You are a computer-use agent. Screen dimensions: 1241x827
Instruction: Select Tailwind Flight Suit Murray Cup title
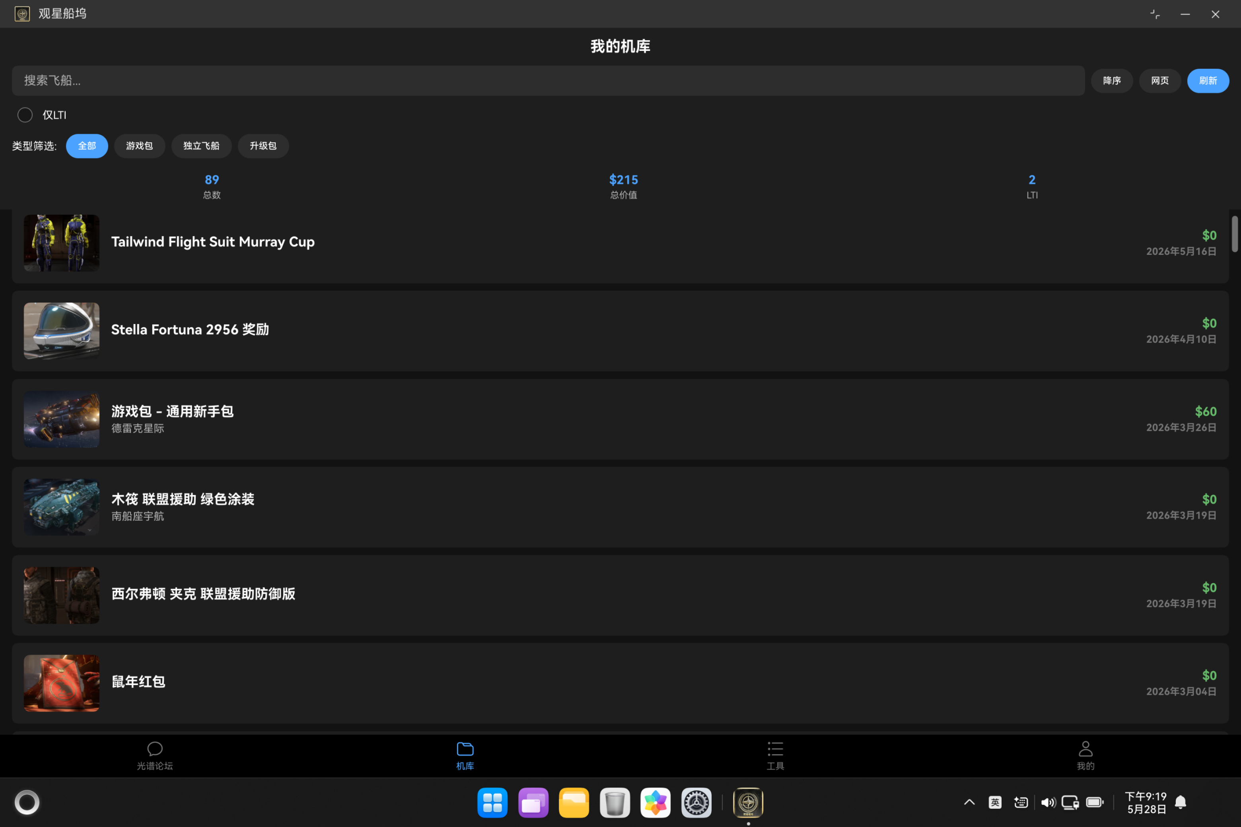pos(213,242)
